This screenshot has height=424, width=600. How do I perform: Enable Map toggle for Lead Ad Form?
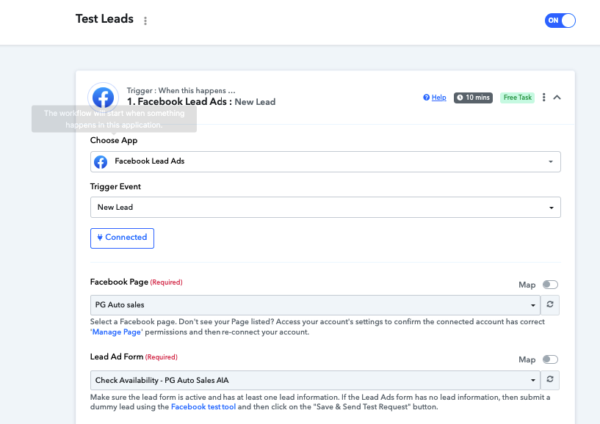pos(550,359)
